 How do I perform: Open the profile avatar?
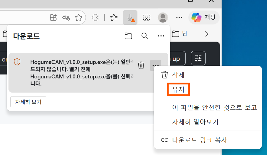point(163,17)
